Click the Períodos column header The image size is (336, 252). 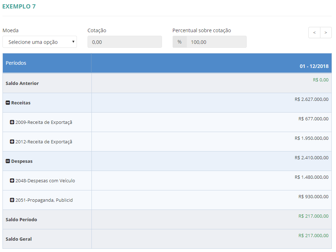tap(47, 63)
